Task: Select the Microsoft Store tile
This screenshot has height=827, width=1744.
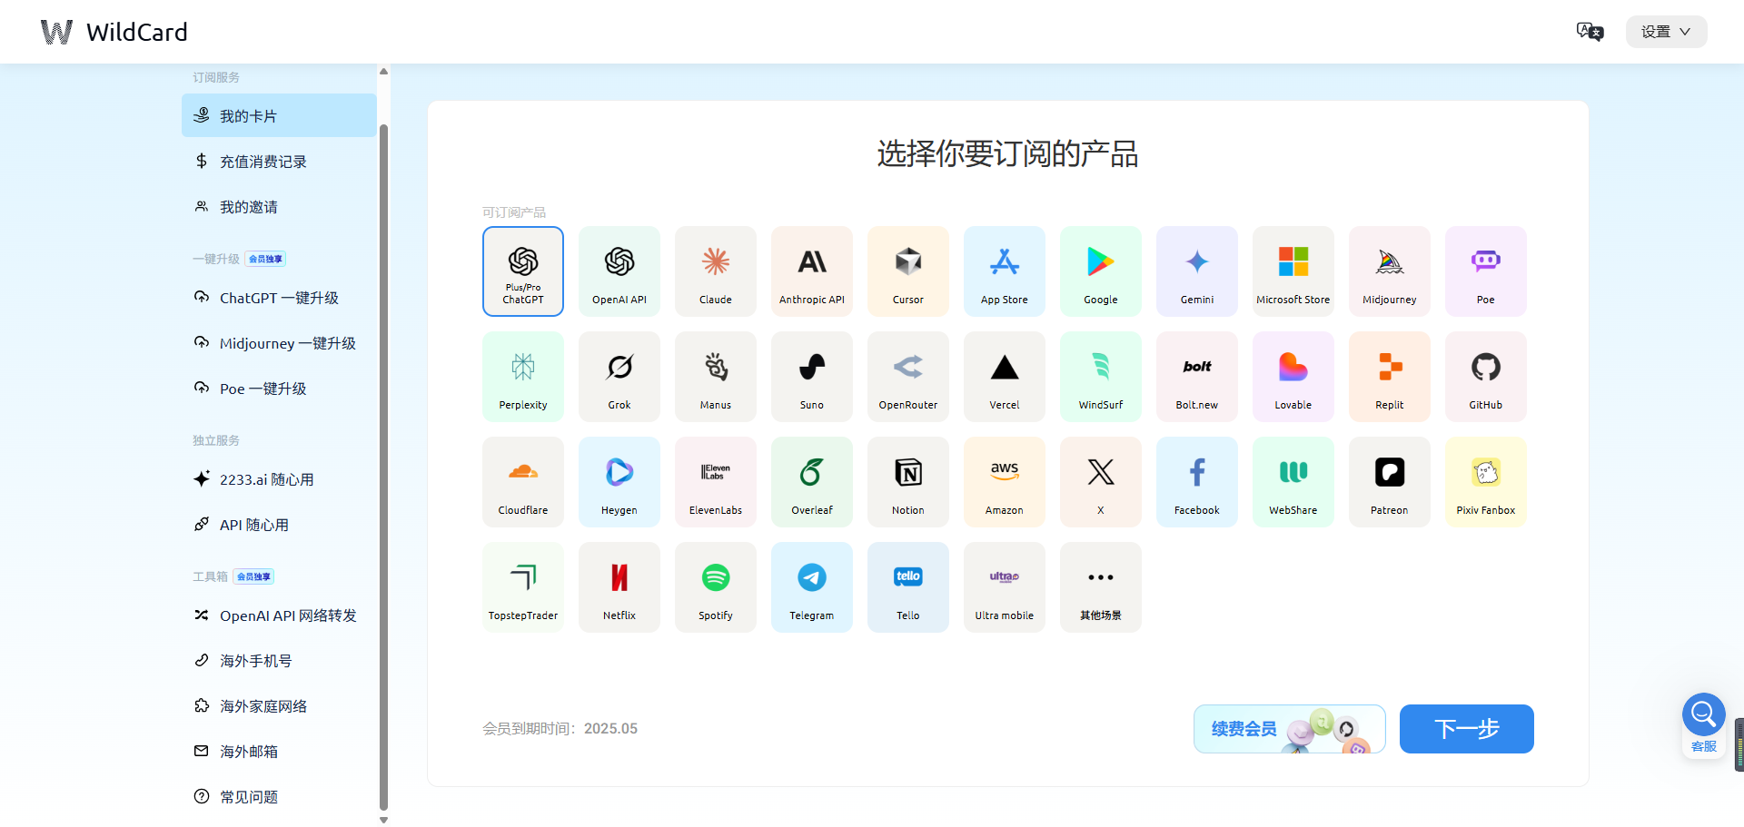Action: (1293, 271)
